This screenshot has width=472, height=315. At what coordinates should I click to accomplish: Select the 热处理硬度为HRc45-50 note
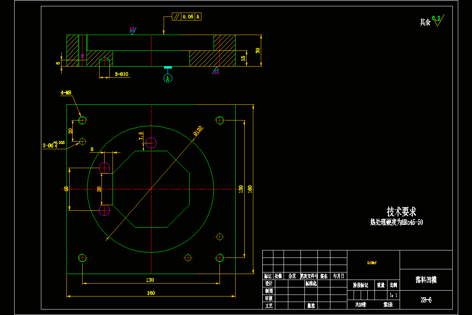pyautogui.click(x=396, y=222)
